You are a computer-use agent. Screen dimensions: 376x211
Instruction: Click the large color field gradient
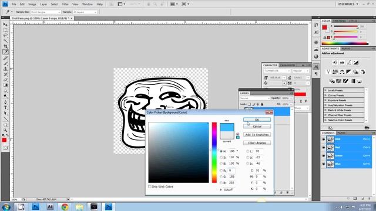(179, 152)
